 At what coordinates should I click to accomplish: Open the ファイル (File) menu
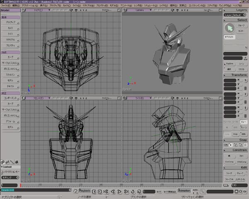pos(6,5)
